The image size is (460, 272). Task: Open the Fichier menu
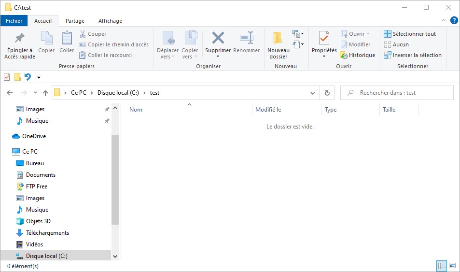(14, 21)
